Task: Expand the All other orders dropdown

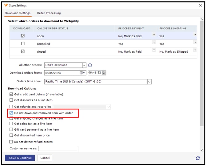Action: coord(84,65)
